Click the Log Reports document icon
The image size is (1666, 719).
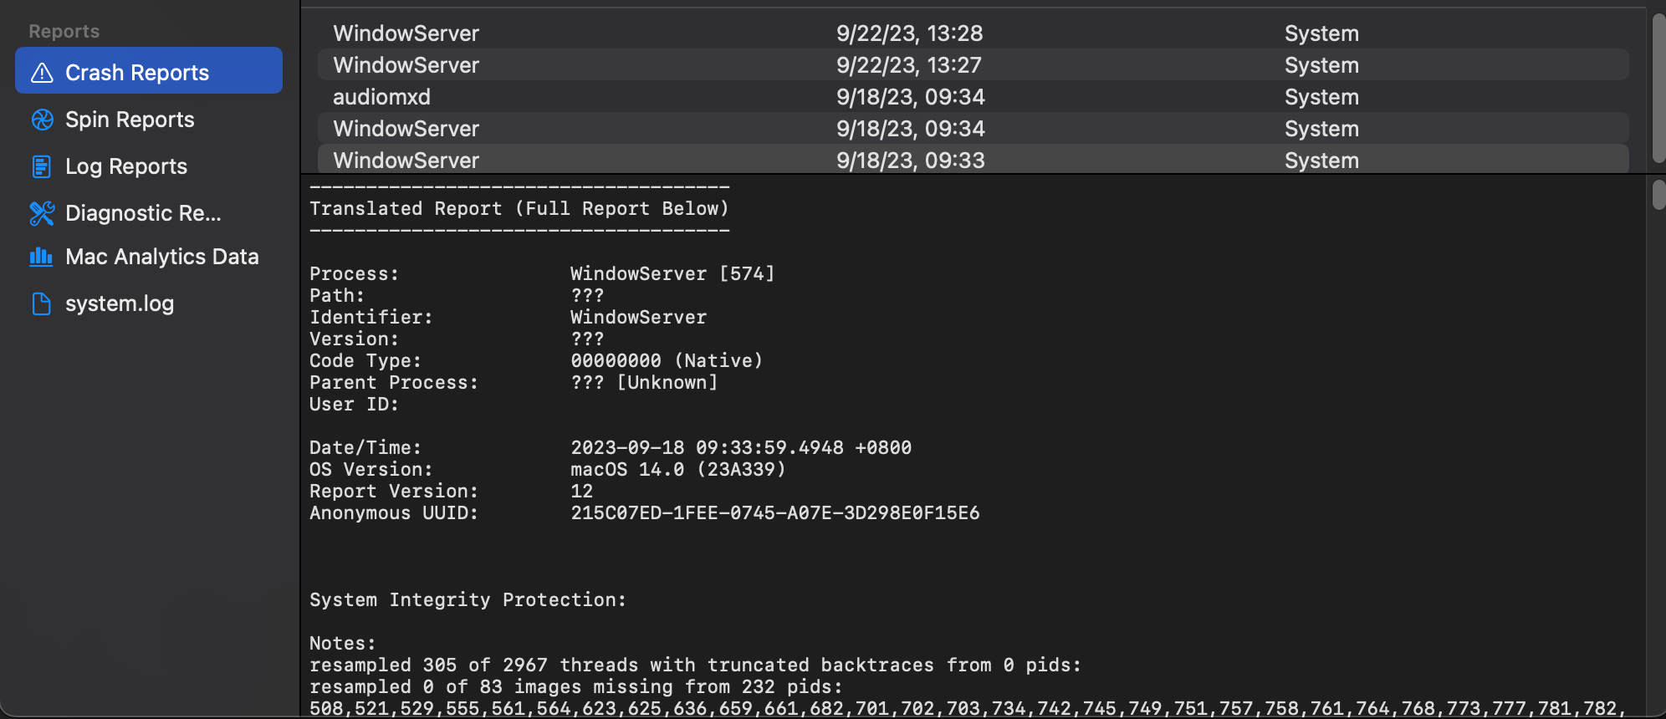pyautogui.click(x=41, y=166)
